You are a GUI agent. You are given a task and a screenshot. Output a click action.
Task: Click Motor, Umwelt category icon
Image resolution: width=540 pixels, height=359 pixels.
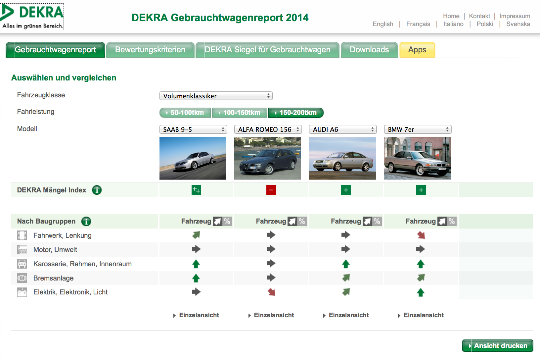point(22,250)
